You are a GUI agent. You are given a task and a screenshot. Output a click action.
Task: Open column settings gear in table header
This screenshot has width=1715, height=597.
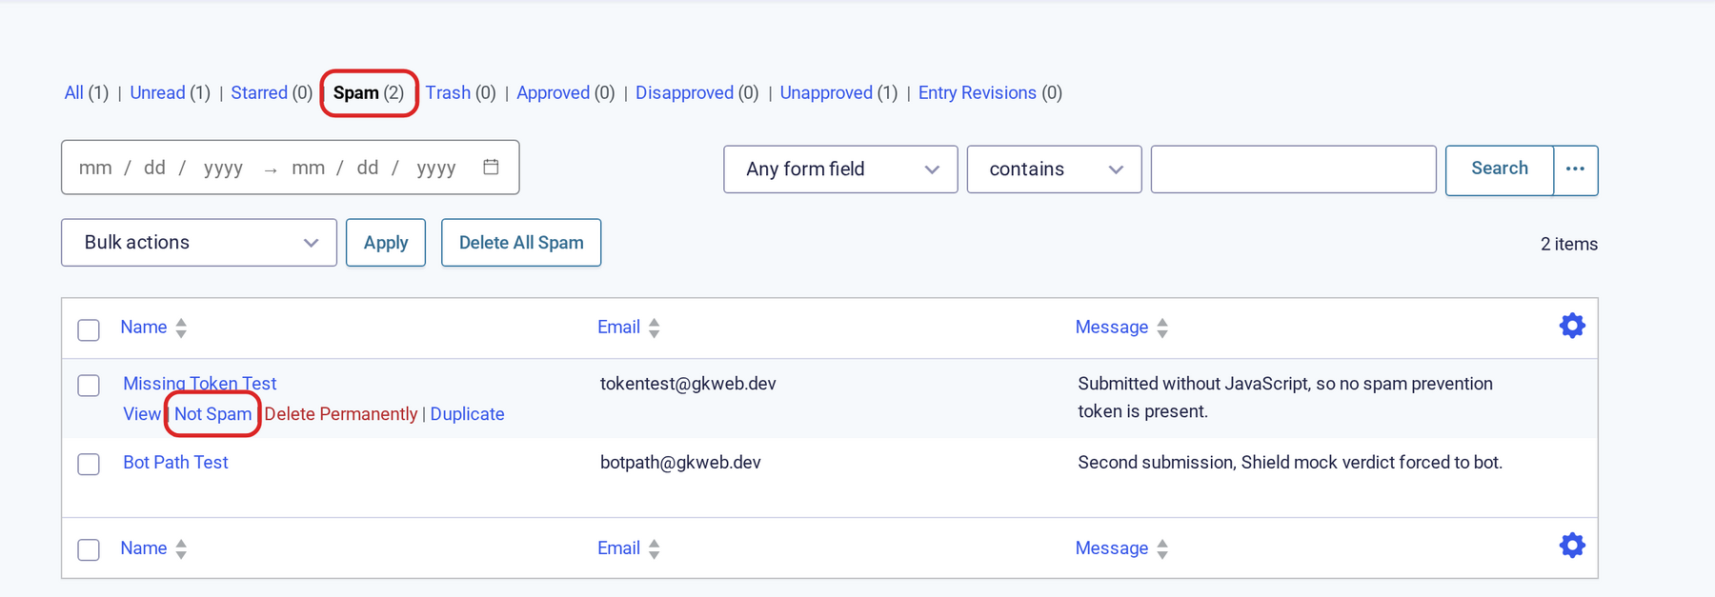(1572, 326)
